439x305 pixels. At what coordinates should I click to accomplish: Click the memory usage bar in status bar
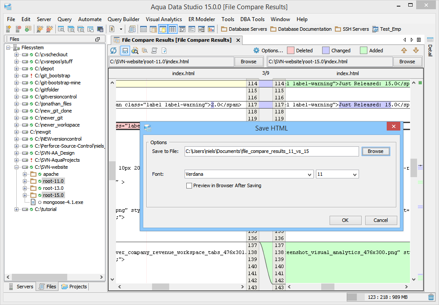(x=387, y=297)
